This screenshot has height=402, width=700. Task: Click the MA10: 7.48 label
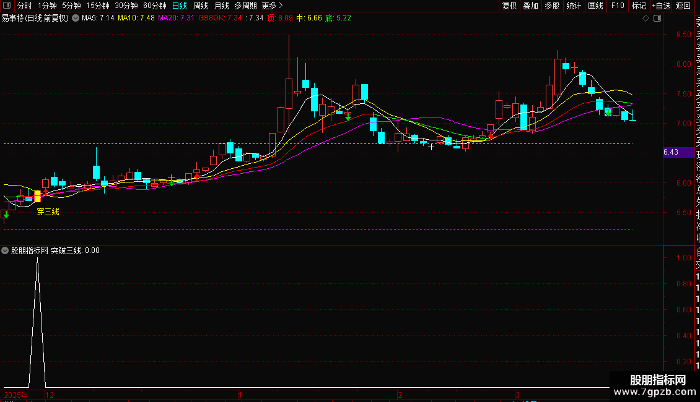pyautogui.click(x=136, y=19)
